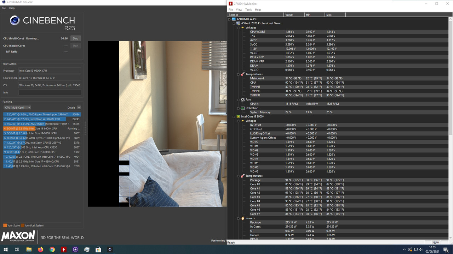
Task: Collapse ASRock Voltages section
Action: (x=238, y=28)
